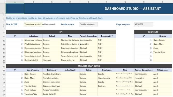Viewport: 173px width, 97px height.
Task: Click the column A header
Action: pos(15,2)
